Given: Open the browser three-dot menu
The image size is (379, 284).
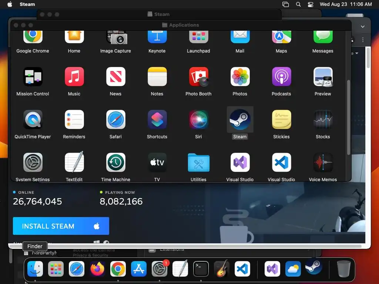Looking at the screenshot, I should coord(363,40).
